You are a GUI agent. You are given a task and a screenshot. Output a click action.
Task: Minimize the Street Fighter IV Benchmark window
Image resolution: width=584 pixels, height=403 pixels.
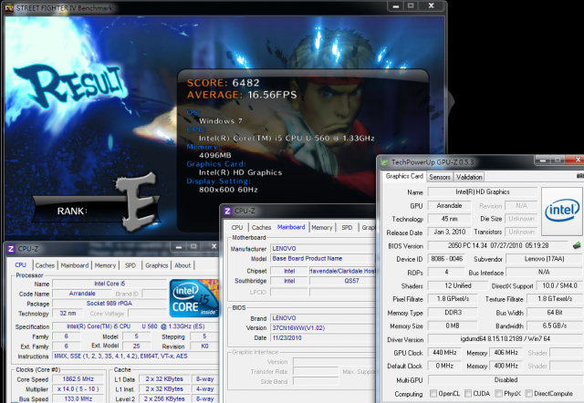pos(395,6)
